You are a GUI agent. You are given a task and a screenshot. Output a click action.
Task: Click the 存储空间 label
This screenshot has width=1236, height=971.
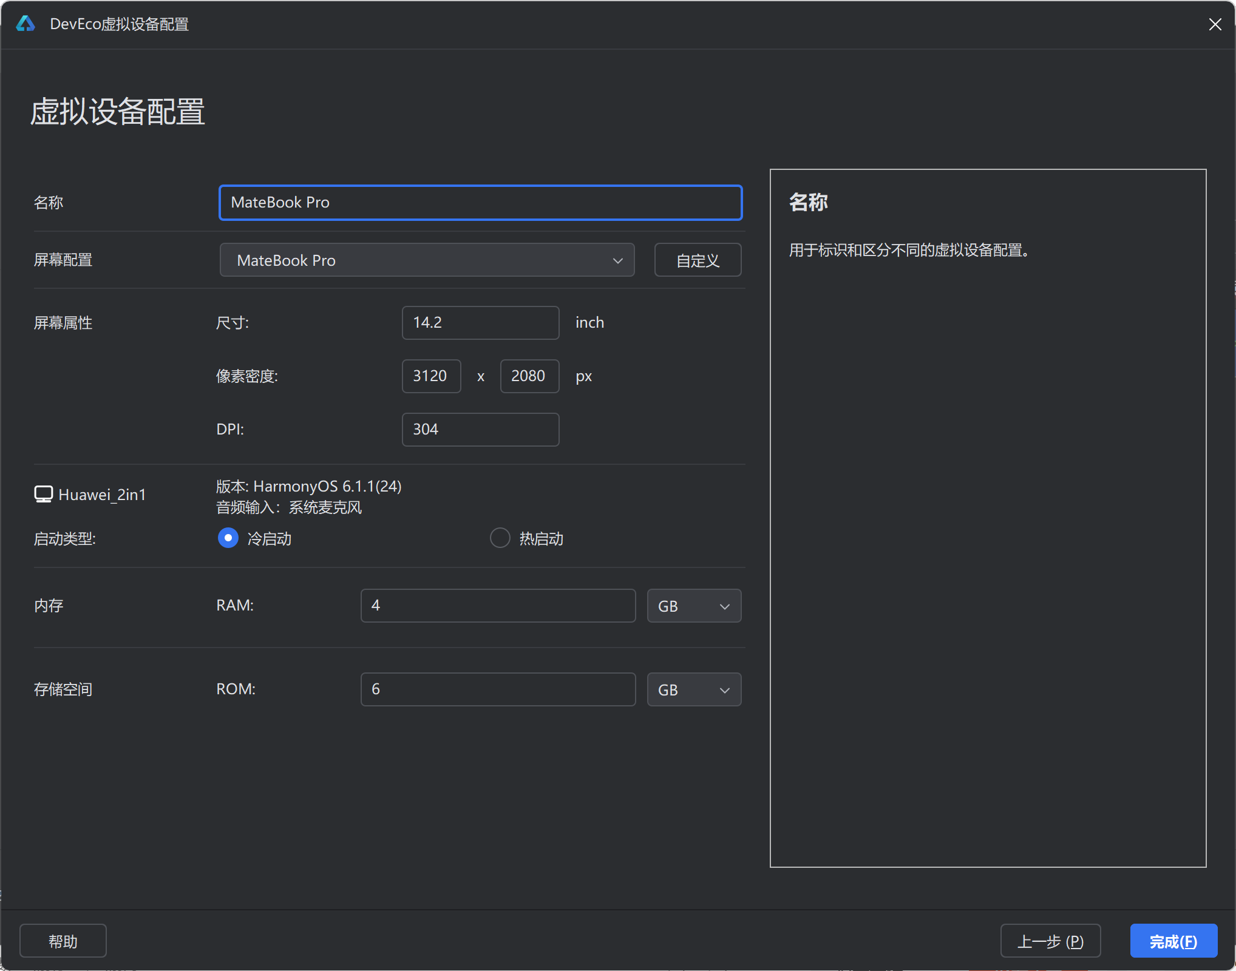click(x=63, y=689)
